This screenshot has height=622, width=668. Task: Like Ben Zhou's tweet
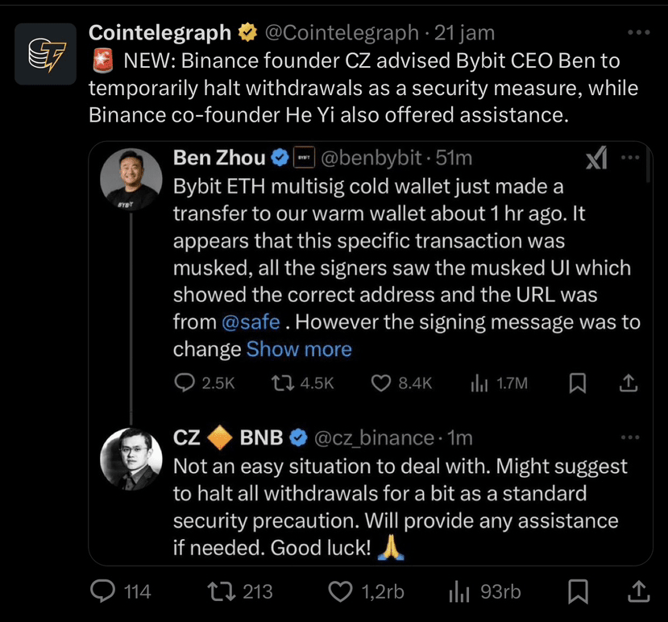[x=381, y=384]
